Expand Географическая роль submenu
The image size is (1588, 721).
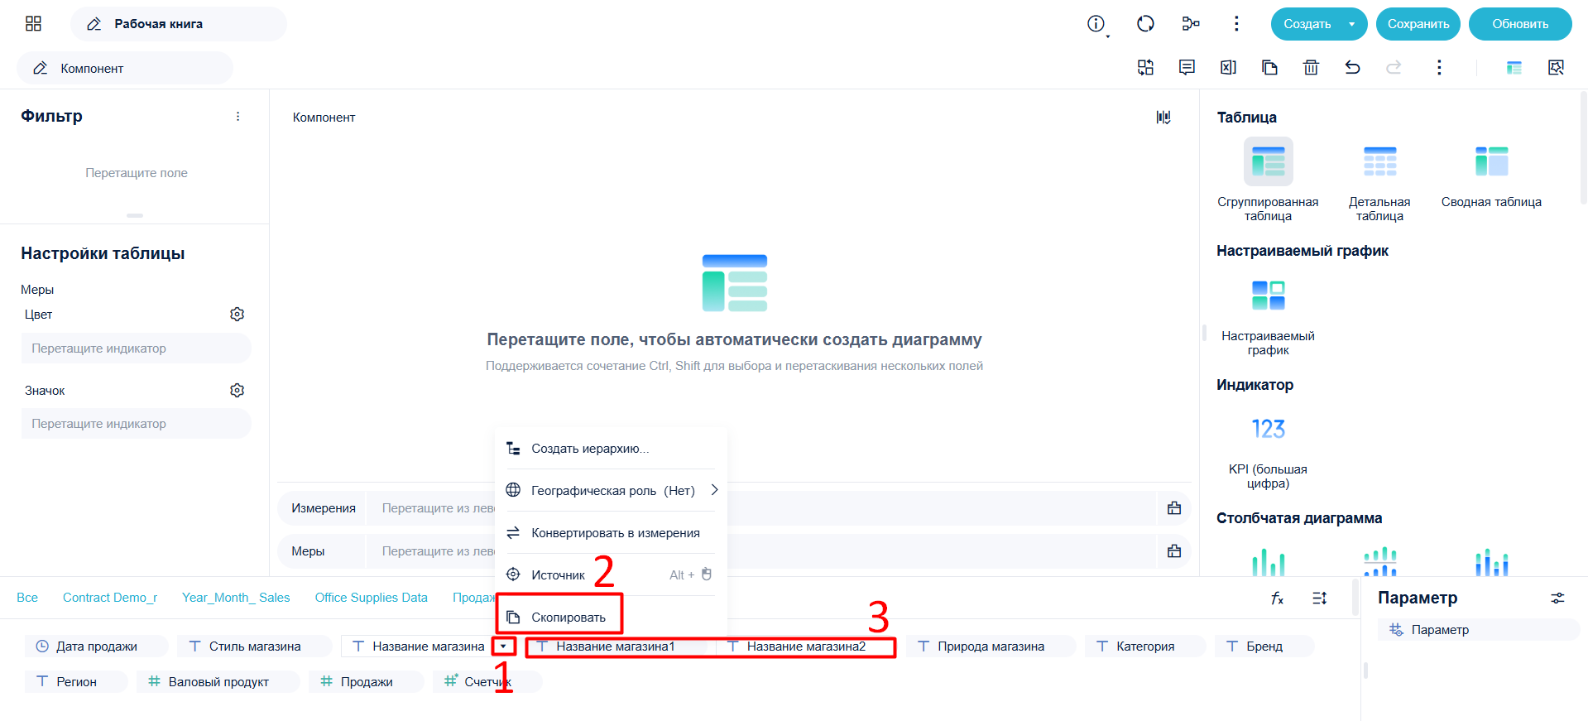click(714, 490)
